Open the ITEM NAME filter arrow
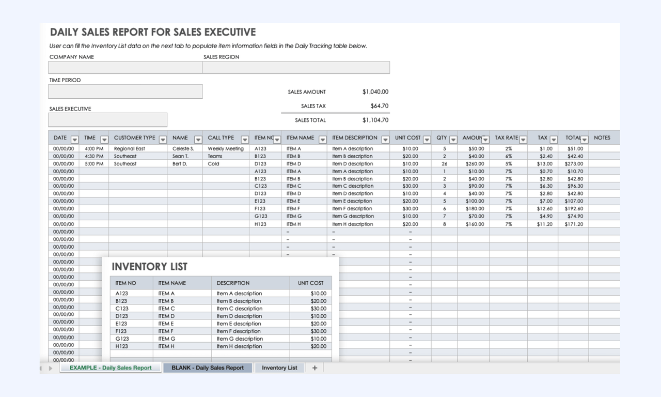 pos(322,140)
